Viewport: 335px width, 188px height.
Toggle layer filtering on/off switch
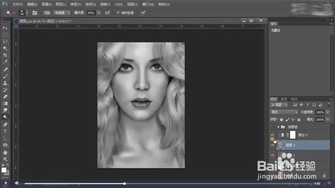(x=329, y=104)
